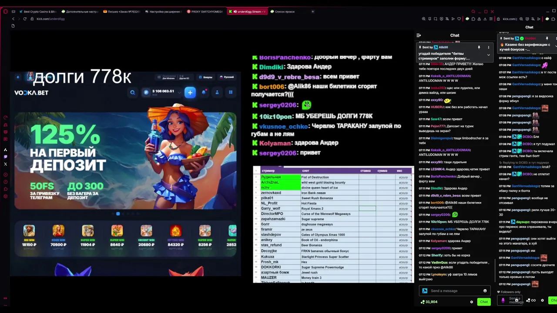557x313 pixels.
Task: Click chat user Sherlfy in left chat
Action: [437, 256]
